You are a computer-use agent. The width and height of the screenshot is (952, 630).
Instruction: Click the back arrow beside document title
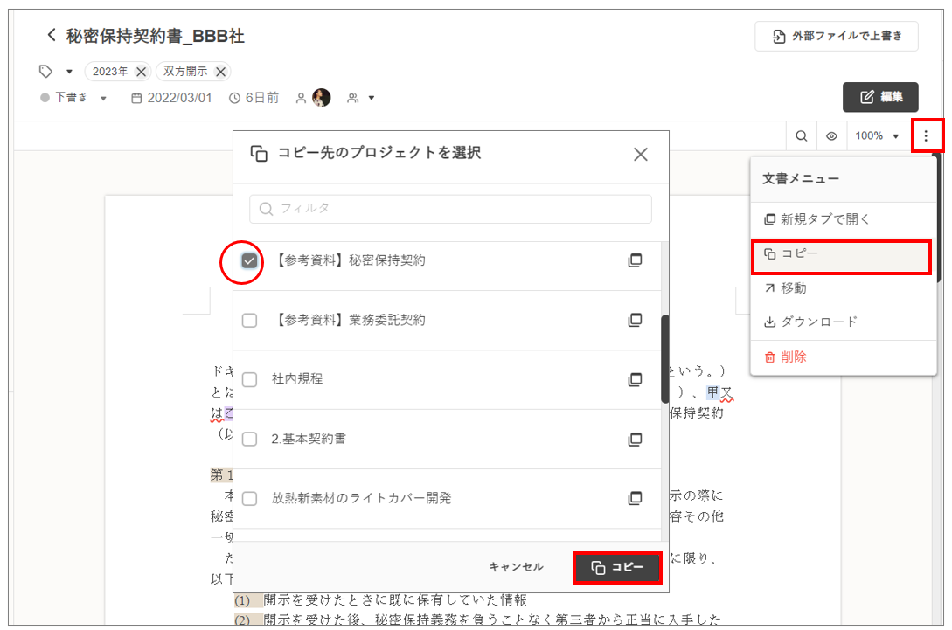point(51,35)
